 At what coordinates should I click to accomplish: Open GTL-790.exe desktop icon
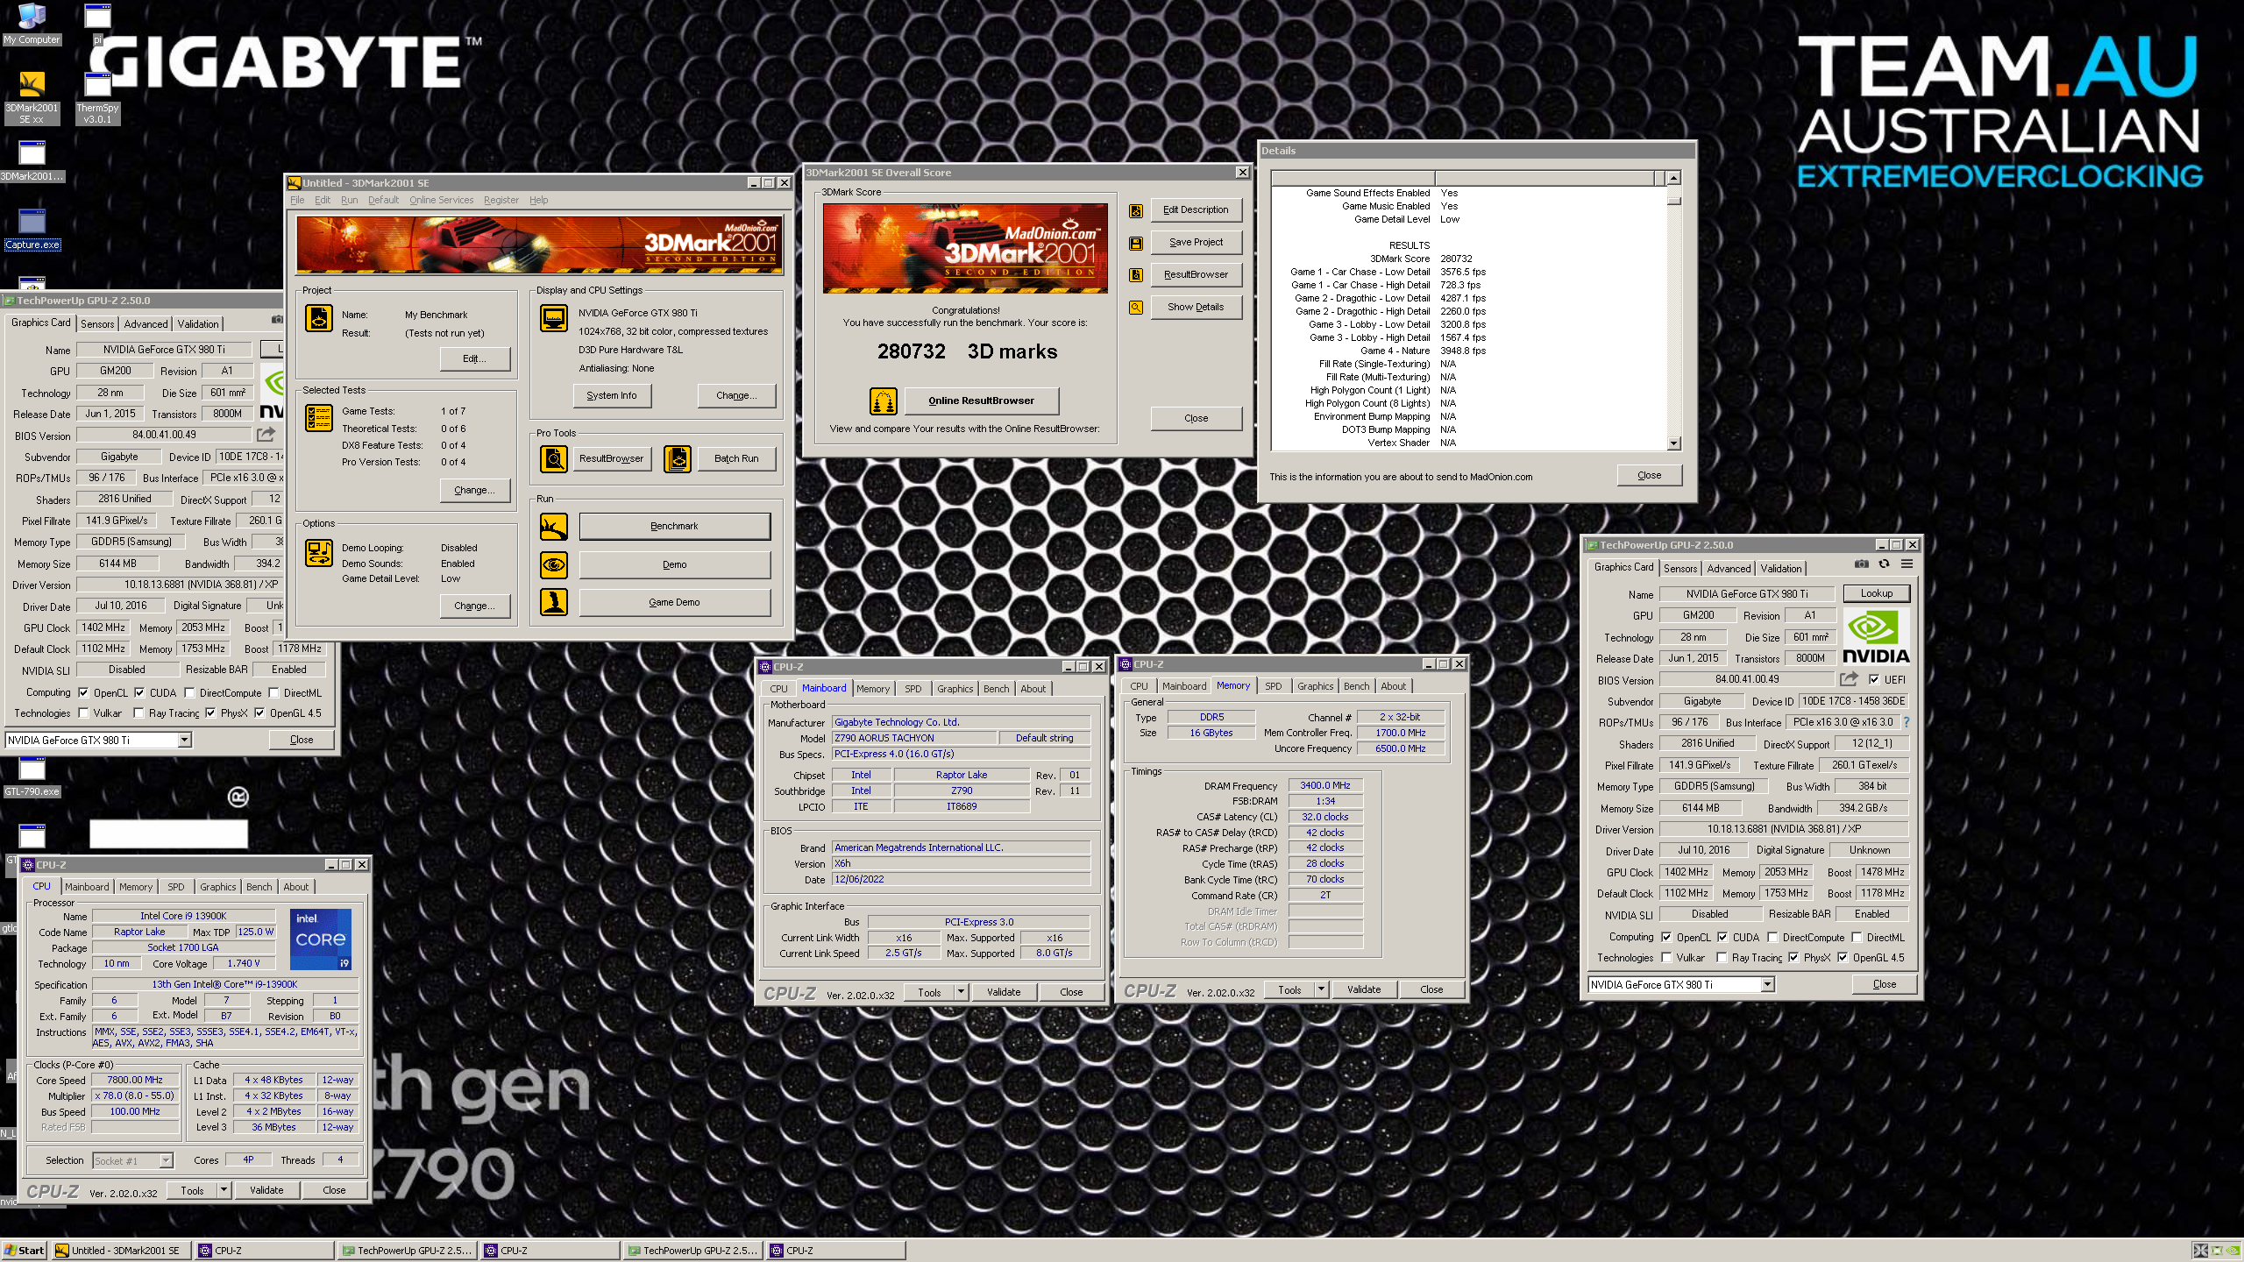tap(32, 776)
